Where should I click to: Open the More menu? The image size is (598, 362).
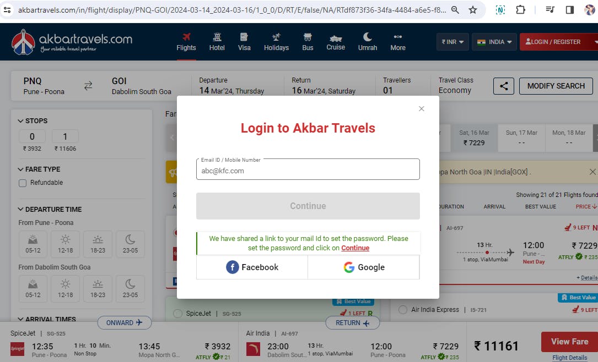tap(398, 42)
